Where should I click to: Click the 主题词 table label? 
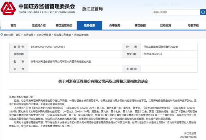[x=131, y=69]
